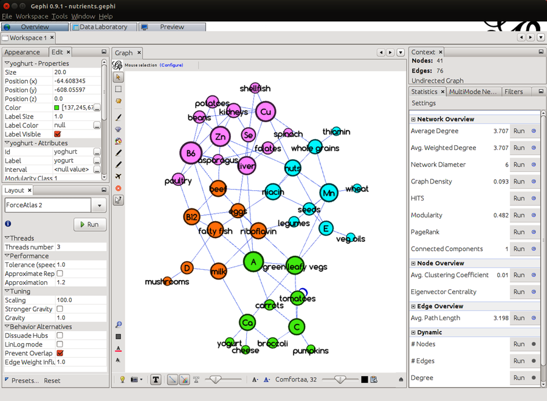Enable the LinLog mode checkbox
The width and height of the screenshot is (547, 401).
pyautogui.click(x=59, y=344)
